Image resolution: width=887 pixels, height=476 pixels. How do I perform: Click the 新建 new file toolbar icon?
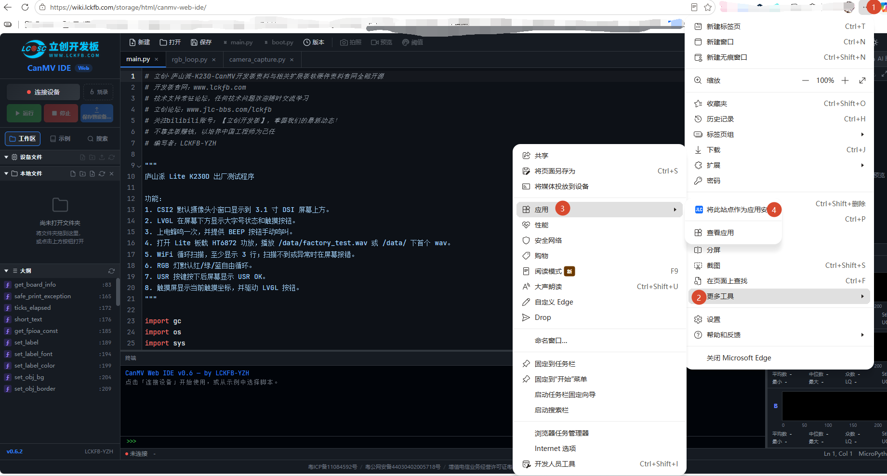139,42
